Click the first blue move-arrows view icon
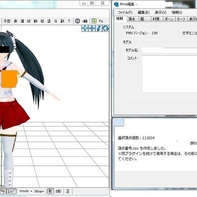 coord(85,28)
